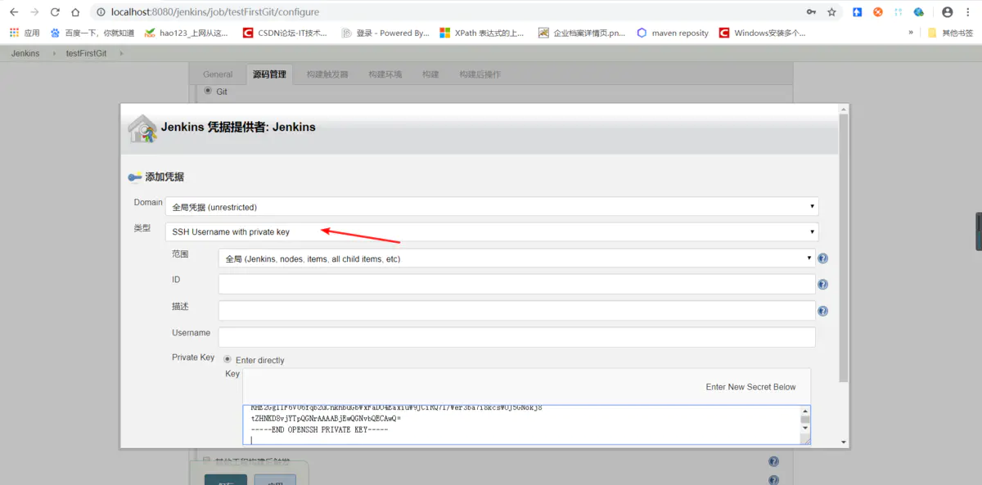Click the Key textarea scroll down arrow
Viewport: 982px width, 485px height.
click(x=805, y=429)
